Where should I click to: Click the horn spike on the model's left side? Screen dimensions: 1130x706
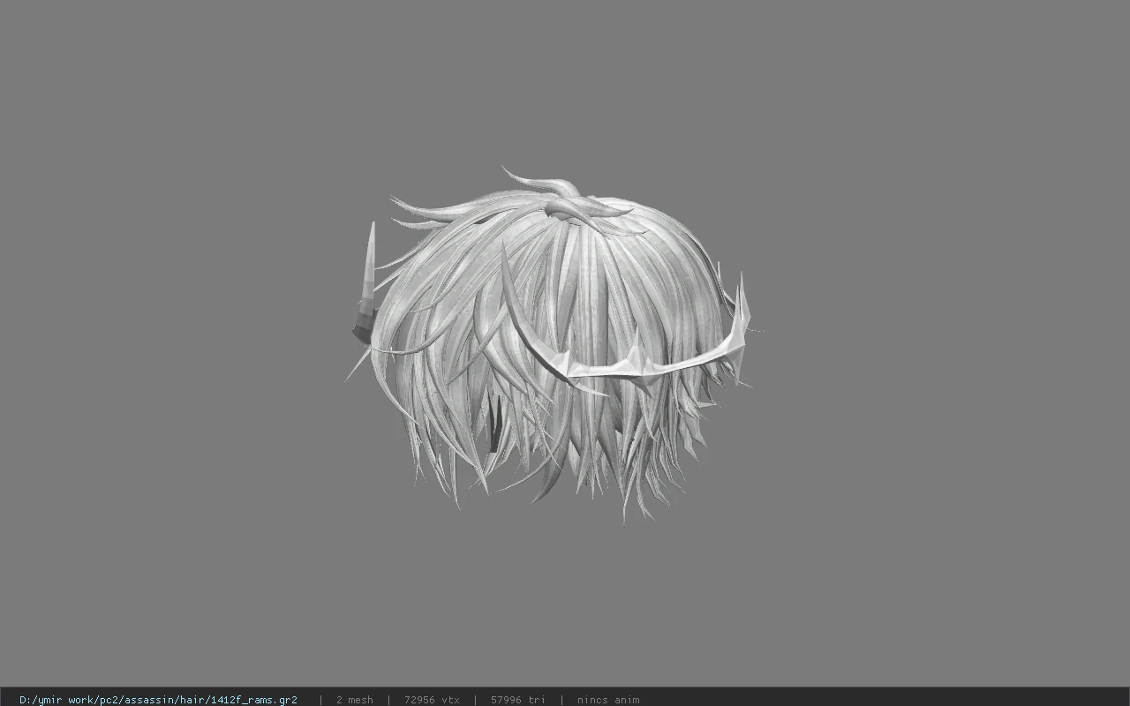click(x=365, y=282)
